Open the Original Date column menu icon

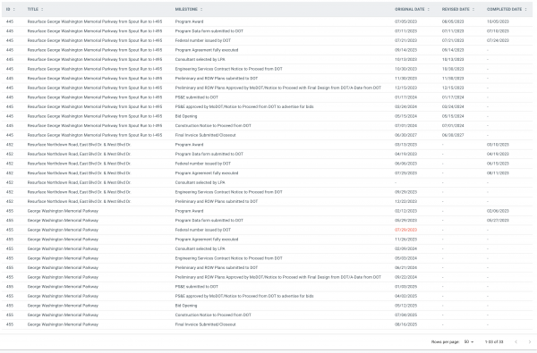[x=429, y=9]
